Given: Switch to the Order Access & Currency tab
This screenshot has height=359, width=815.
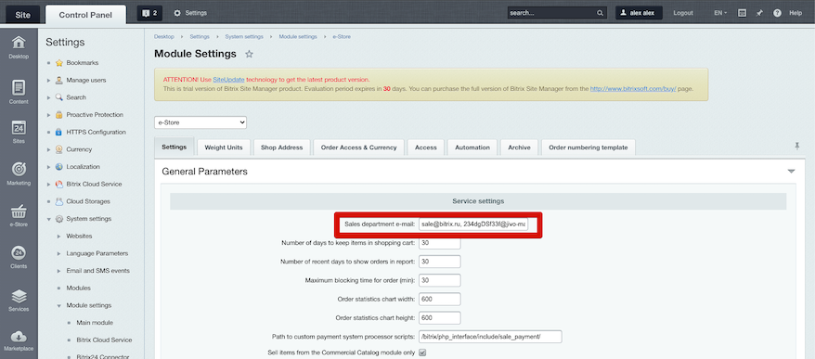Looking at the screenshot, I should coord(358,147).
